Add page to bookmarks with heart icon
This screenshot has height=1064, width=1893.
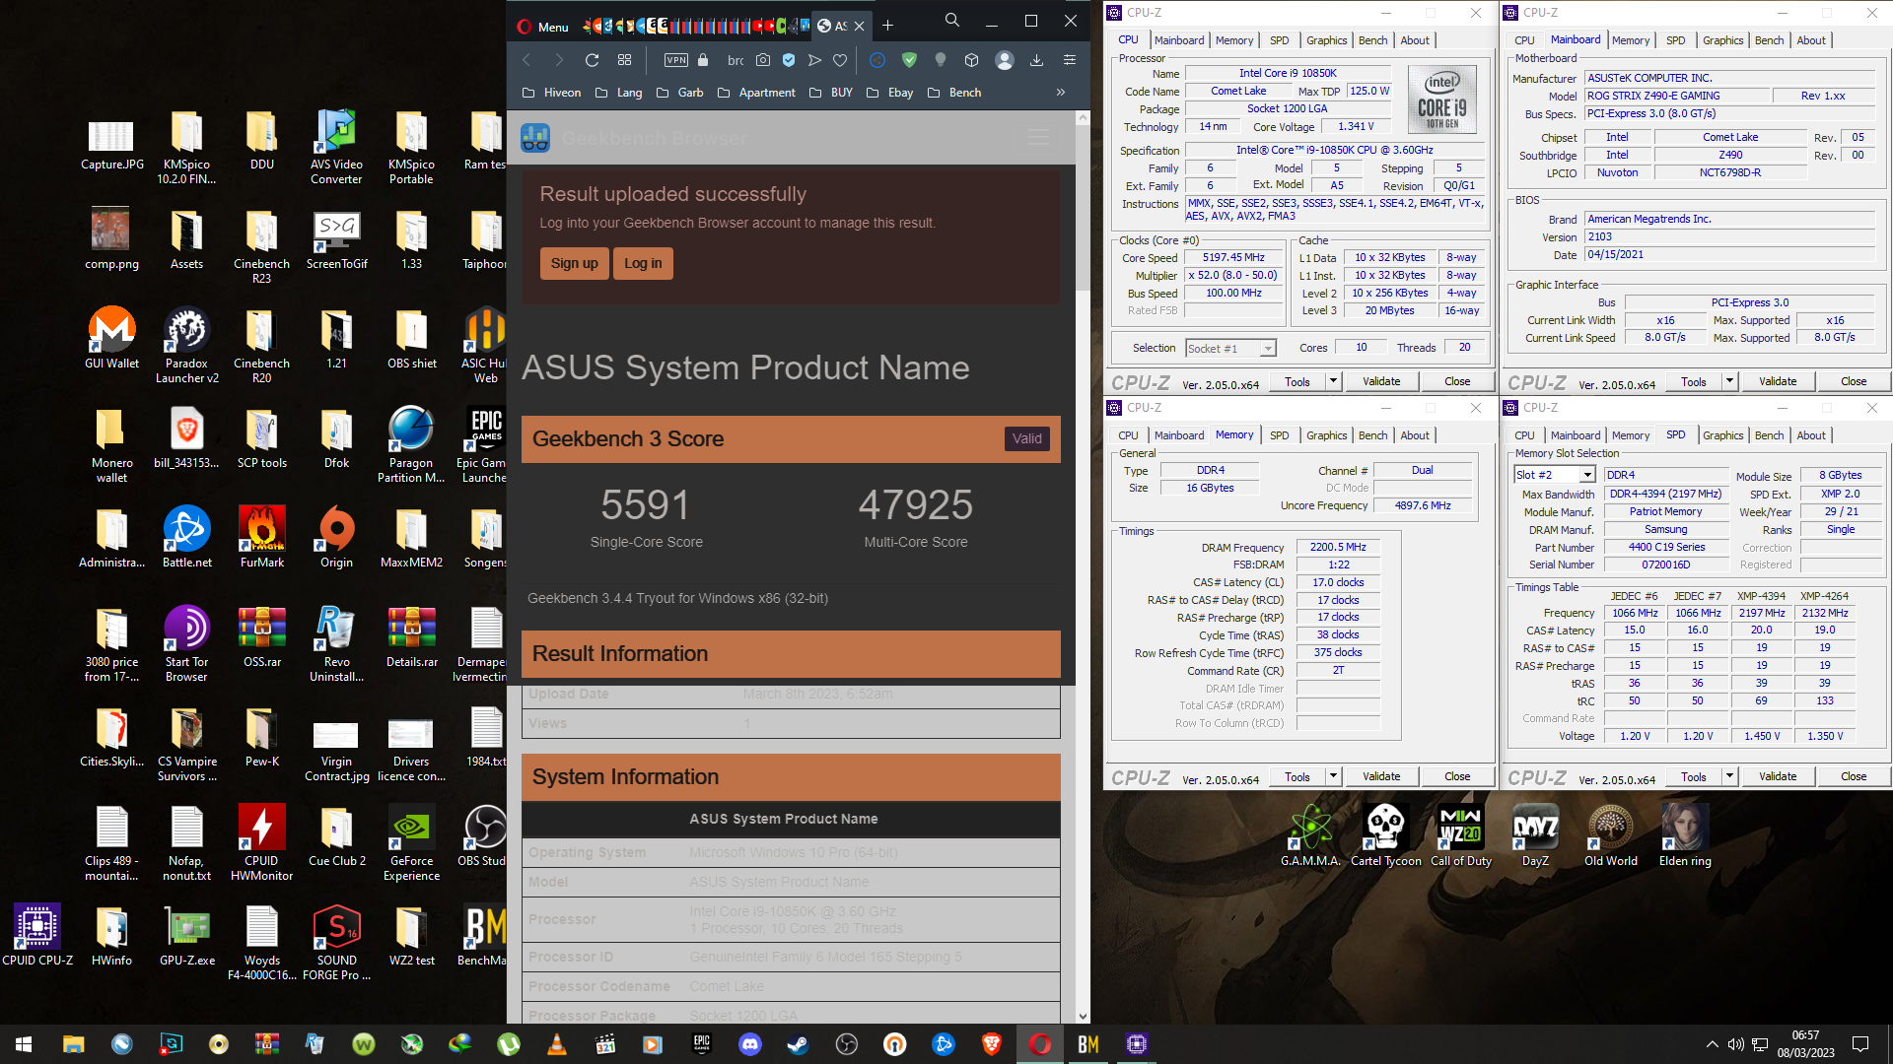click(840, 60)
